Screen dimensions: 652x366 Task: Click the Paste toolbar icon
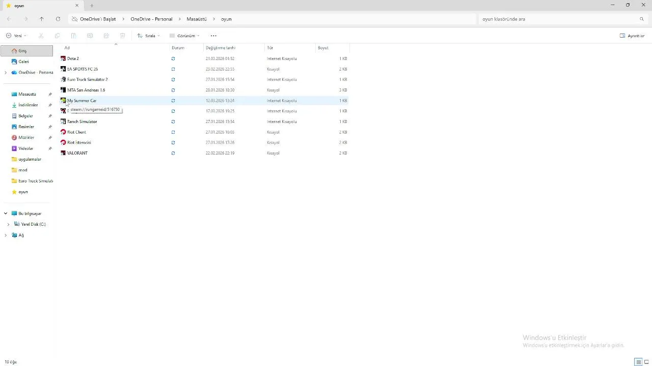pyautogui.click(x=73, y=36)
